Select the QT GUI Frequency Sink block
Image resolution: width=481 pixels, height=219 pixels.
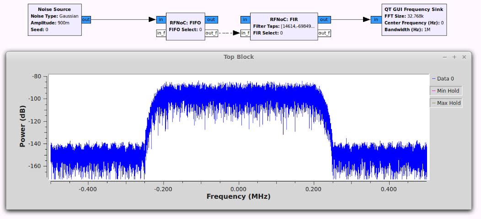[414, 19]
